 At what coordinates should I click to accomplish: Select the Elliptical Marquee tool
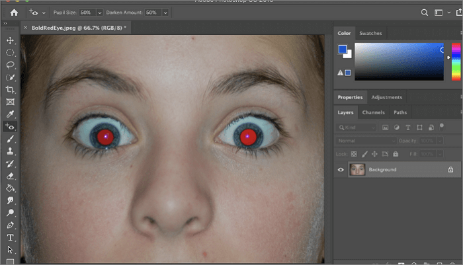tap(10, 53)
